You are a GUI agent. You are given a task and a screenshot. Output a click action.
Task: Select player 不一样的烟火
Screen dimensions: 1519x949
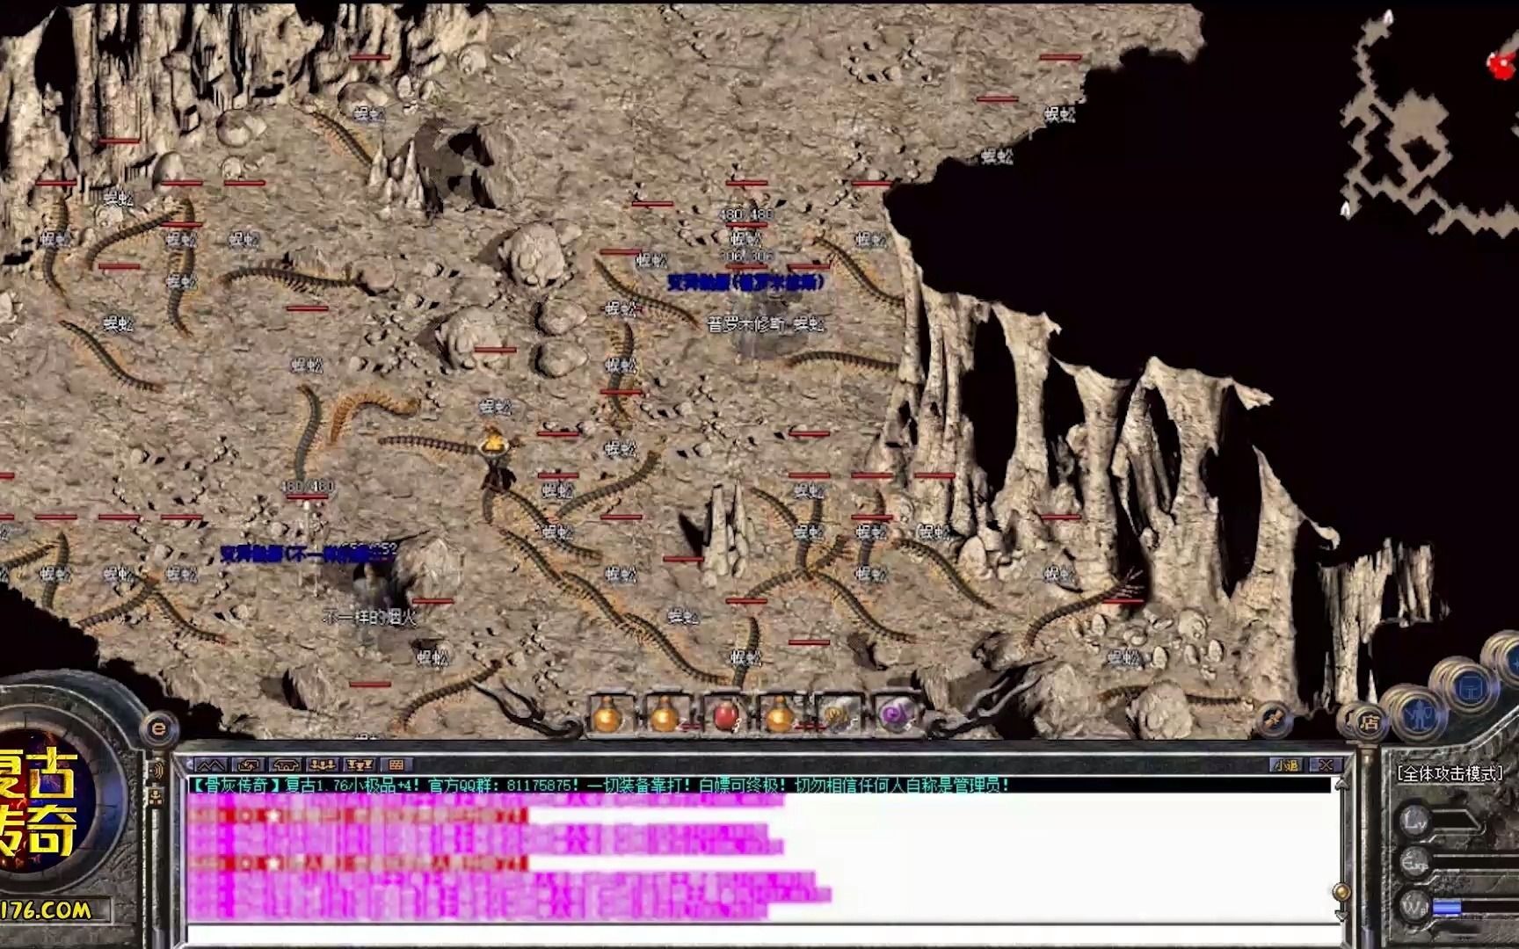pyautogui.click(x=369, y=618)
